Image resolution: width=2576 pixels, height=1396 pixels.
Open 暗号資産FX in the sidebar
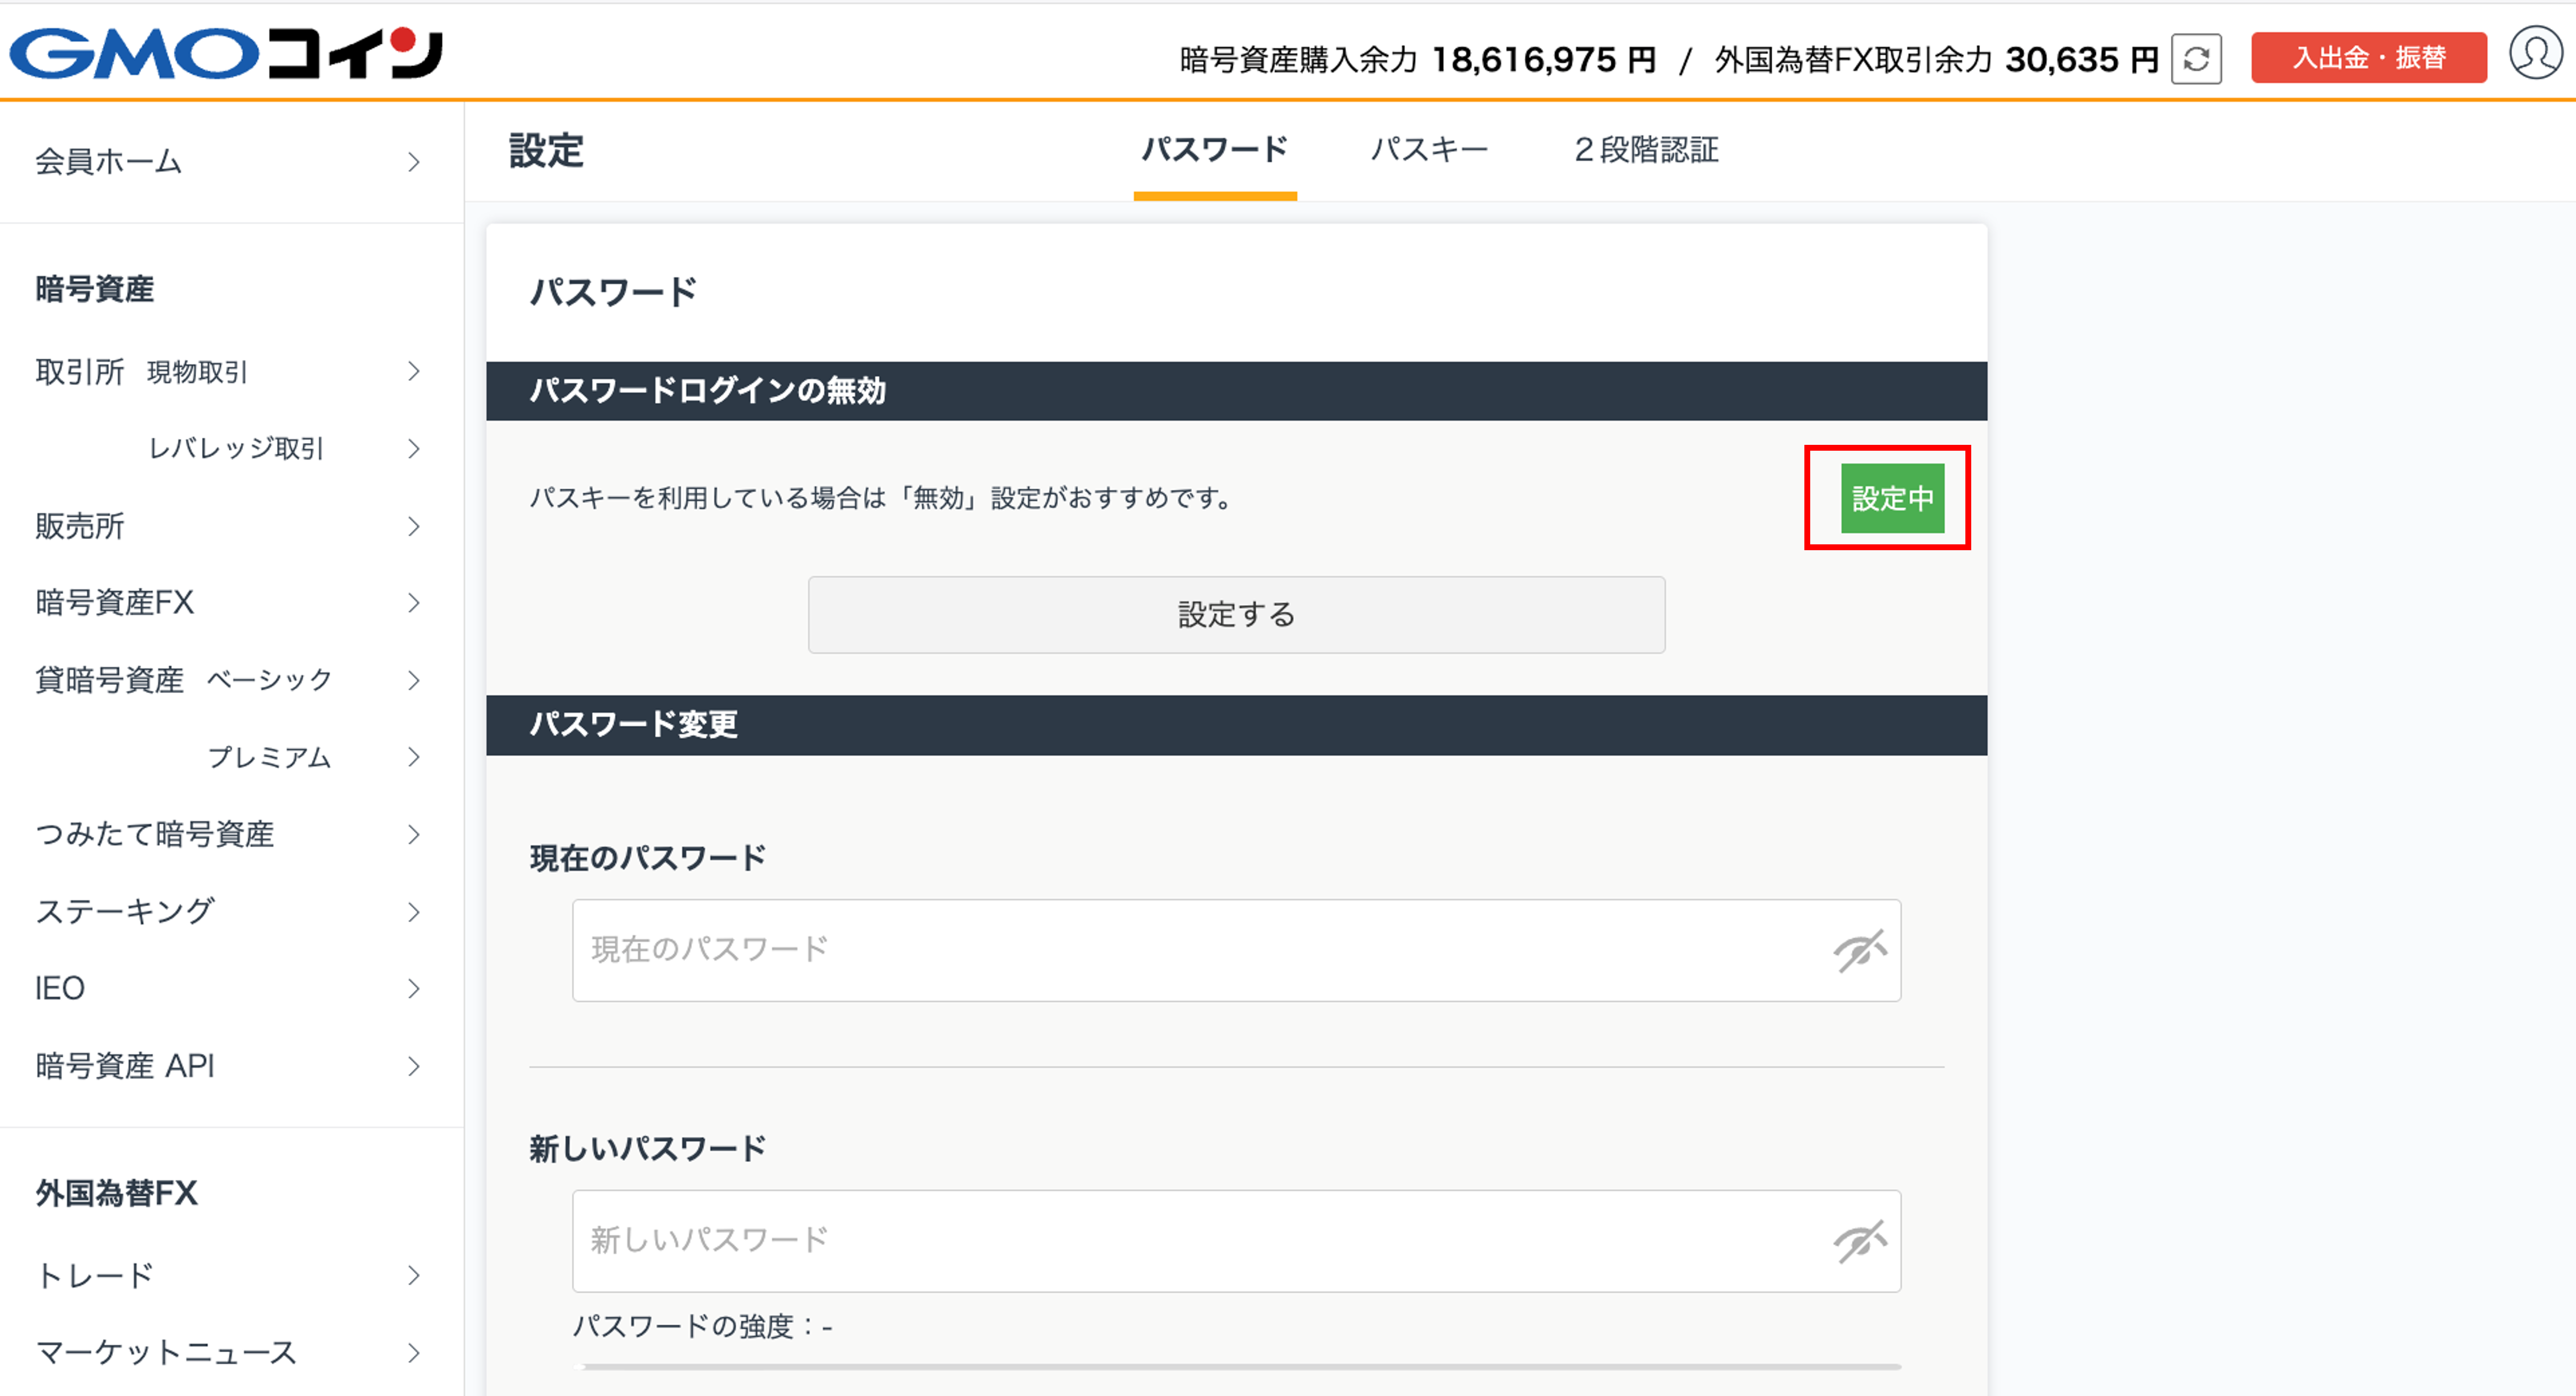231,603
